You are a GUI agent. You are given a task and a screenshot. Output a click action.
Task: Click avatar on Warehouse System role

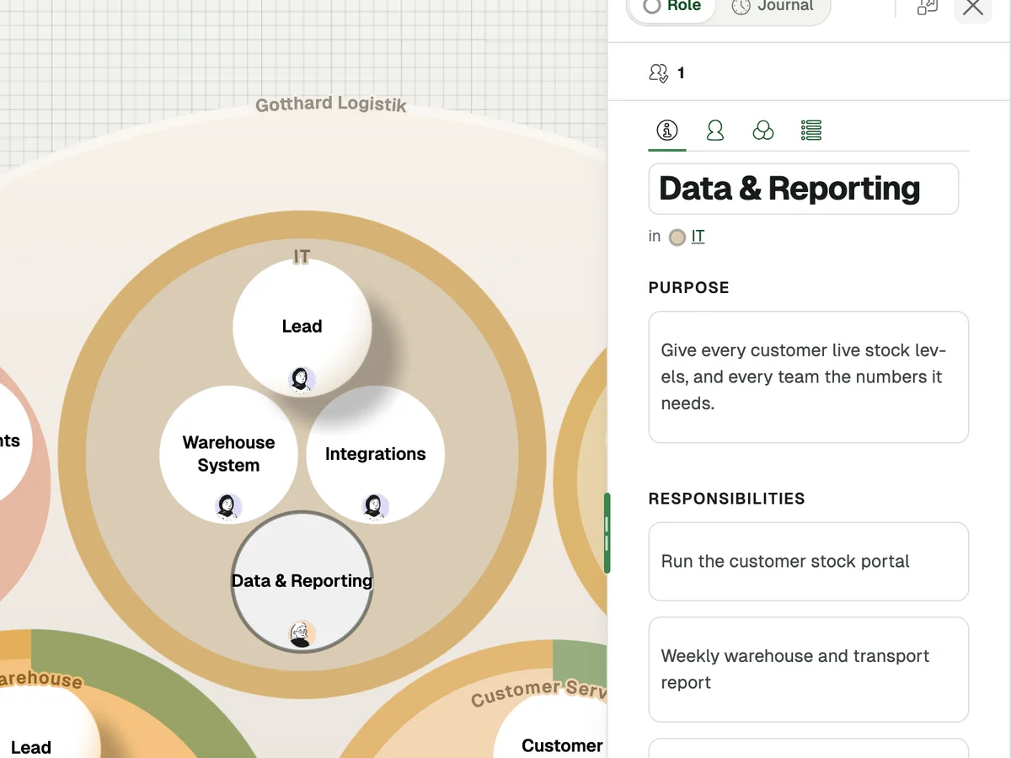[x=228, y=507]
